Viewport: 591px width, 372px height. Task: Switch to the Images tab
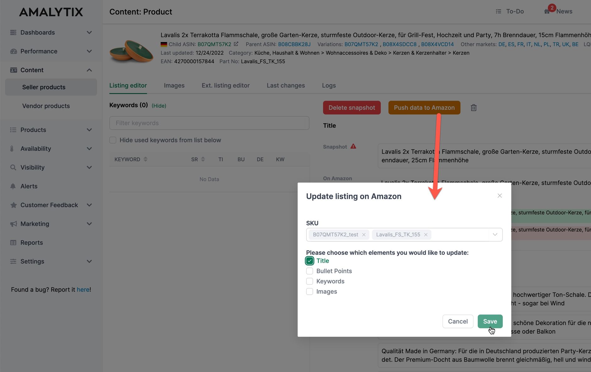[x=174, y=85]
